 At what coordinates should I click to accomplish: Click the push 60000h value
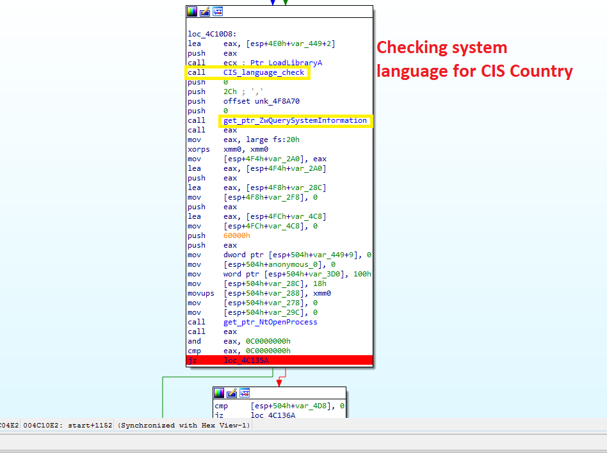pyautogui.click(x=236, y=235)
